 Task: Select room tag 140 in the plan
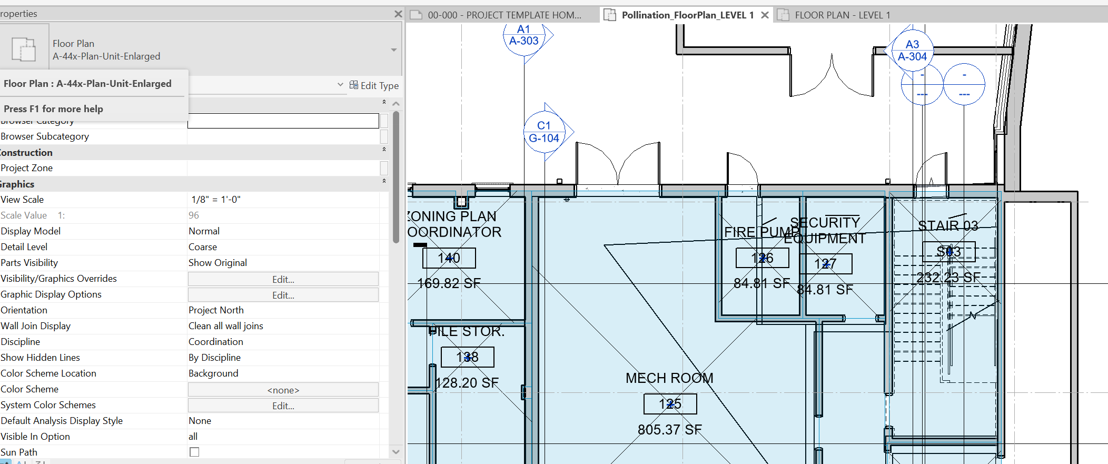tap(449, 258)
